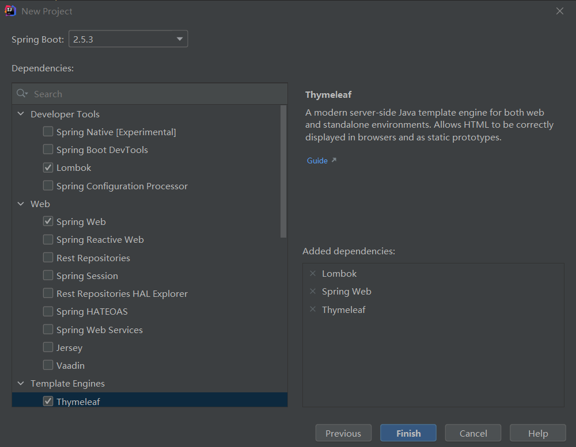The height and width of the screenshot is (447, 576).
Task: Select the Template Engines tree label
Action: pyautogui.click(x=67, y=384)
